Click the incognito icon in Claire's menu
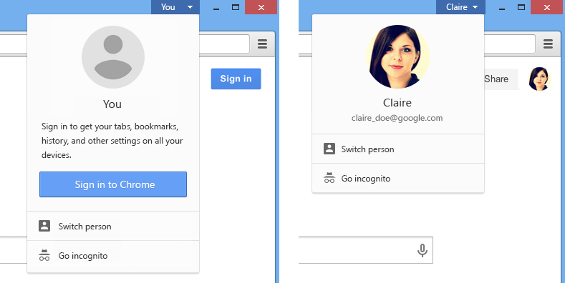The image size is (565, 283). coord(329,178)
